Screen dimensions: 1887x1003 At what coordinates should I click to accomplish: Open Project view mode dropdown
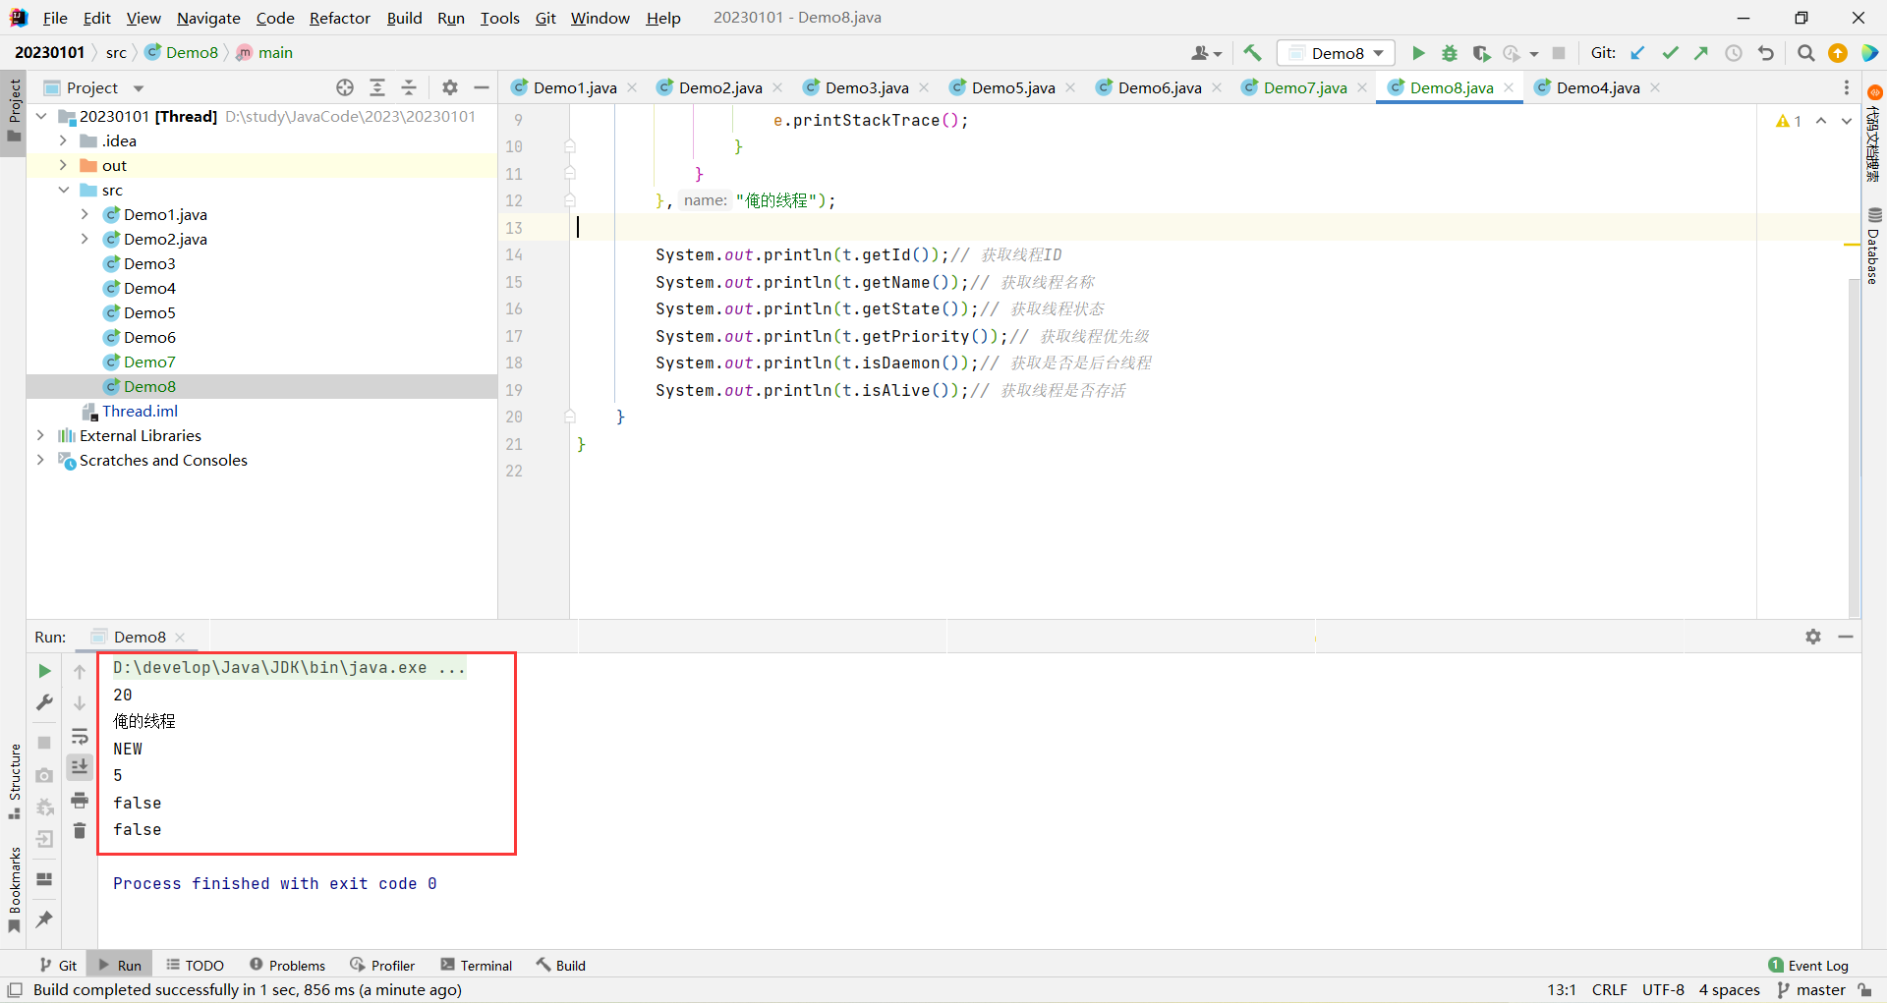(x=139, y=88)
